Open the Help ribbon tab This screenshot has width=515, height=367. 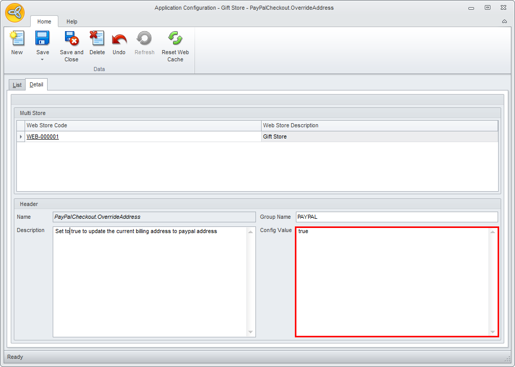pyautogui.click(x=72, y=22)
